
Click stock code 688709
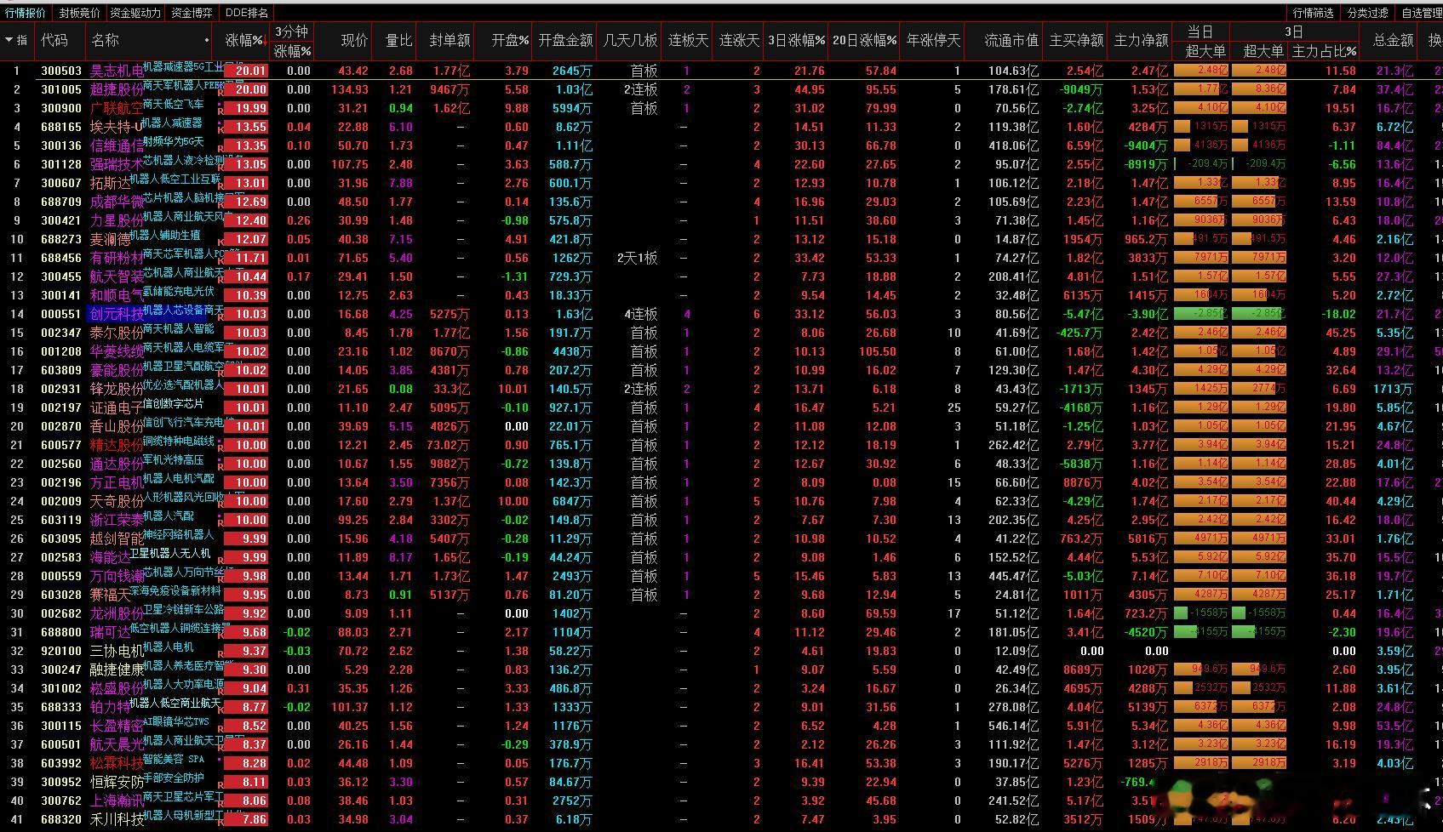click(x=61, y=202)
